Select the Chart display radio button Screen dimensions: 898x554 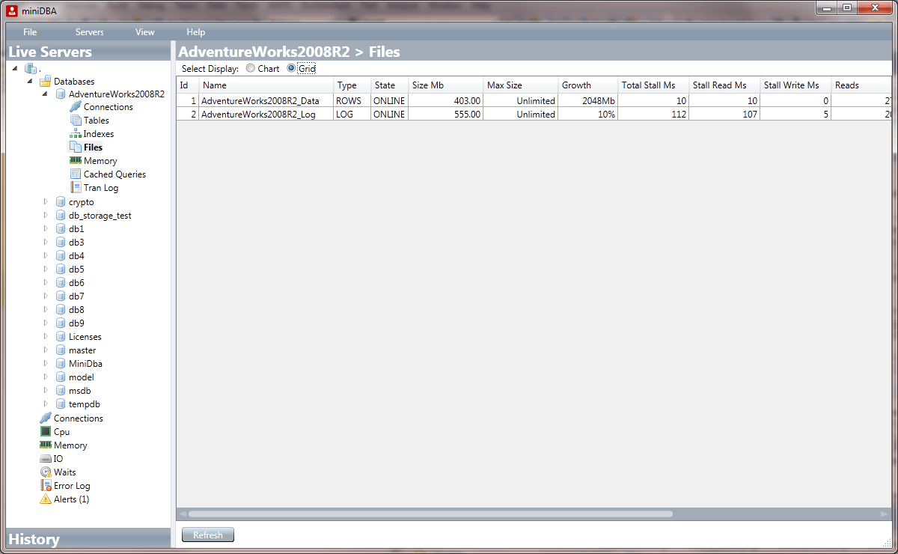coord(251,68)
